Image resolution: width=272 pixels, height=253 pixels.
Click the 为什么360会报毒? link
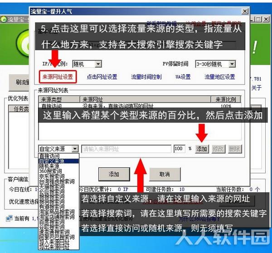tap(199, 220)
